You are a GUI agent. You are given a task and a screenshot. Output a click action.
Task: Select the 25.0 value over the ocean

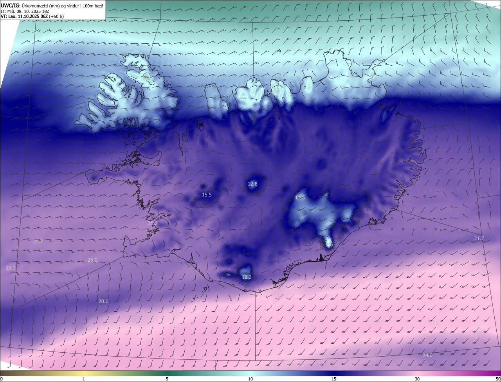pyautogui.click(x=92, y=260)
